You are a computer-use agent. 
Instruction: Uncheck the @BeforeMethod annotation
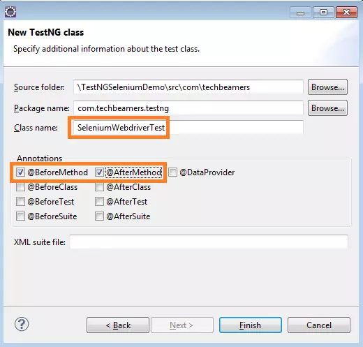click(20, 172)
